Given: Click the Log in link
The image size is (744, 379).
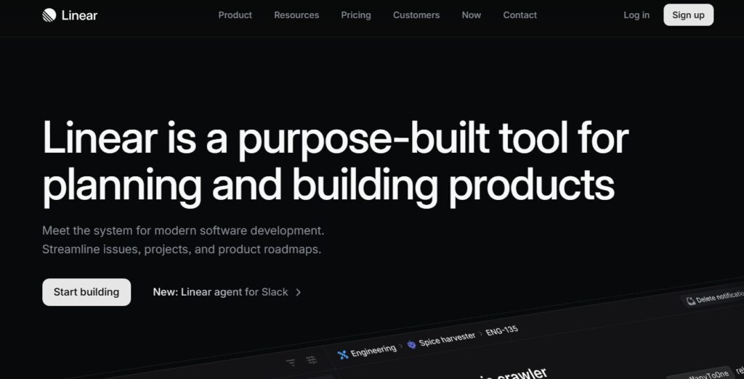Looking at the screenshot, I should tap(636, 15).
